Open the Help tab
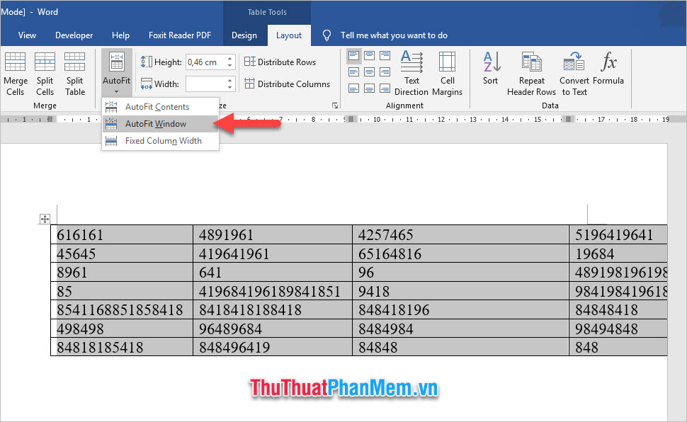The width and height of the screenshot is (687, 422). (x=120, y=35)
